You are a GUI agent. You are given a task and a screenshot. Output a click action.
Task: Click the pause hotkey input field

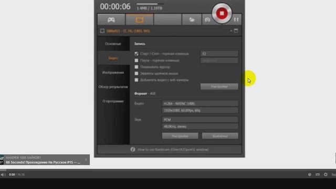[x=219, y=60]
